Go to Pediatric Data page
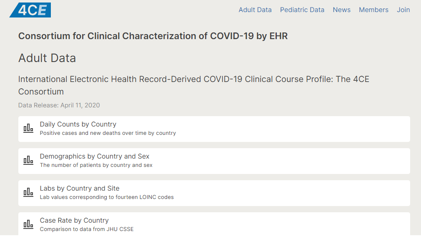This screenshot has height=236, width=421. pyautogui.click(x=302, y=10)
